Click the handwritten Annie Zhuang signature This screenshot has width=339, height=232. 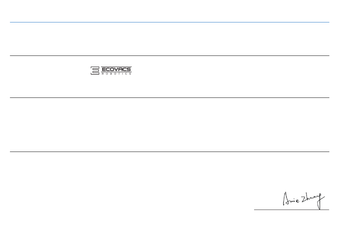tap(304, 200)
